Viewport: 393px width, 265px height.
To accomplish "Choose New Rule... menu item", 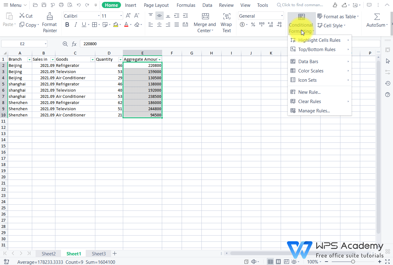I will (320, 92).
